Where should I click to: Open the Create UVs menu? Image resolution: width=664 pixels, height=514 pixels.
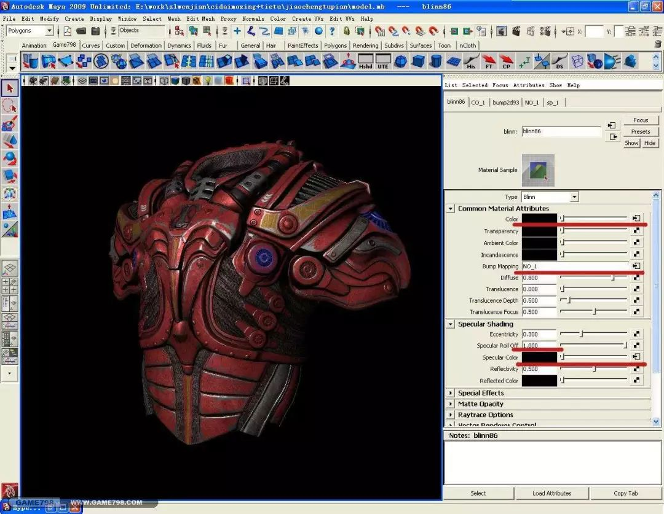pos(307,18)
